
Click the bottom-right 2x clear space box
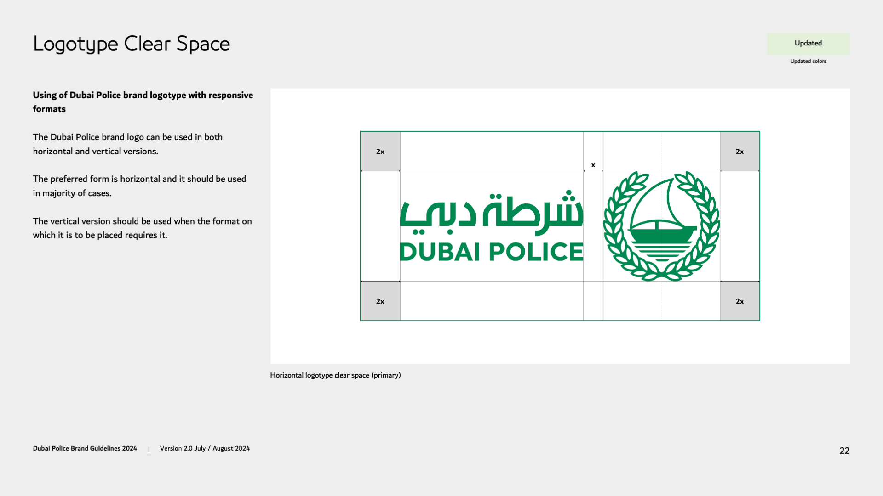coord(740,301)
